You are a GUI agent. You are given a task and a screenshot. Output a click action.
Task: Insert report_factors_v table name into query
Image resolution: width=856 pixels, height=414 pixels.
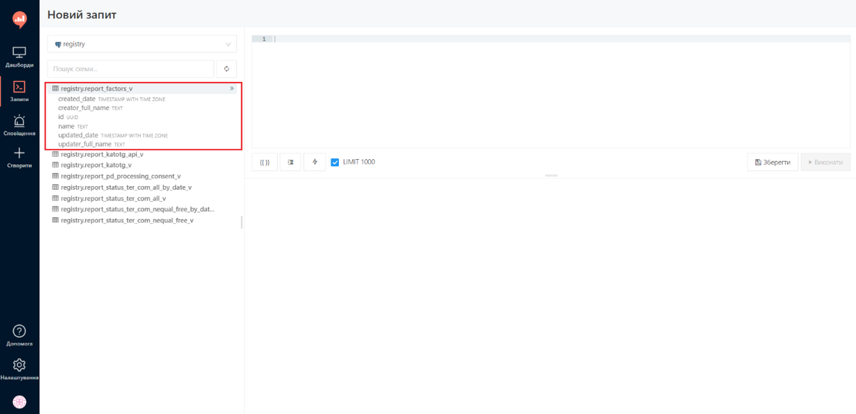tap(232, 89)
